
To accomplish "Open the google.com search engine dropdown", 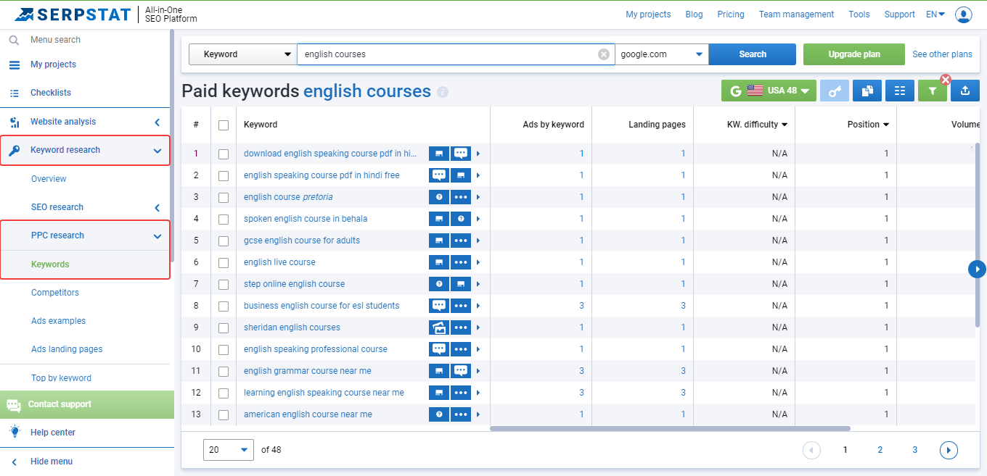I will click(x=662, y=54).
